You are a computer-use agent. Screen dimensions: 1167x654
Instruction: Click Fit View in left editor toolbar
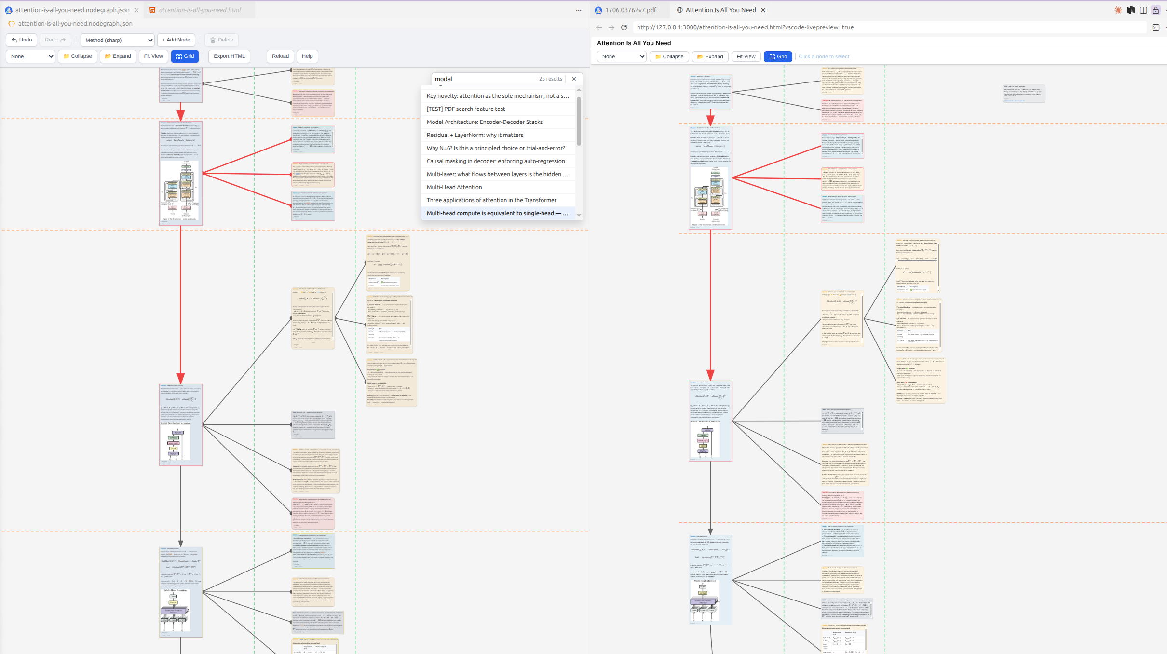click(x=153, y=56)
